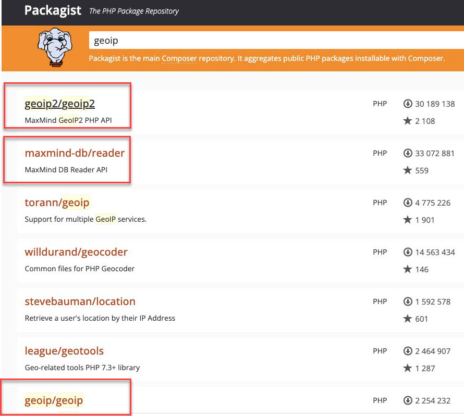Click the star icon for torann/geoip
The height and width of the screenshot is (416, 464).
click(408, 220)
